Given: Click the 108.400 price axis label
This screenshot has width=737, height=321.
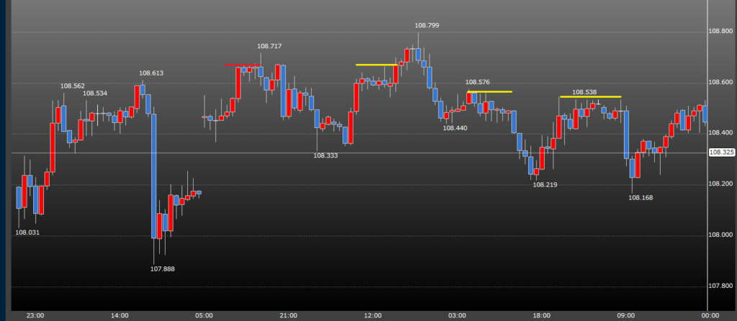Looking at the screenshot, I should pos(720,134).
